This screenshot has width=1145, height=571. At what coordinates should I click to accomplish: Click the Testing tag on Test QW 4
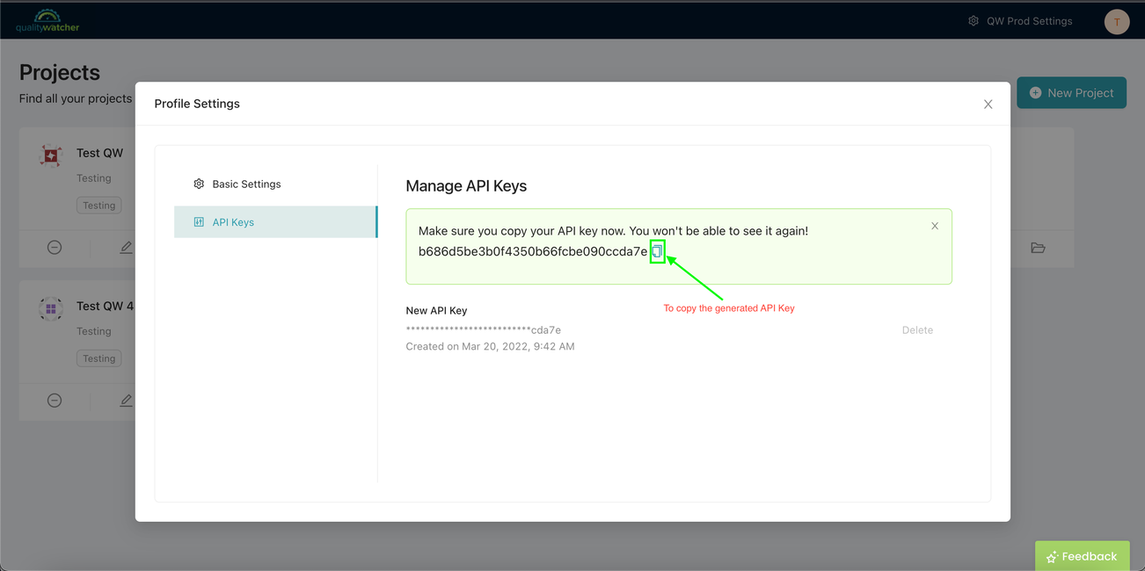99,358
